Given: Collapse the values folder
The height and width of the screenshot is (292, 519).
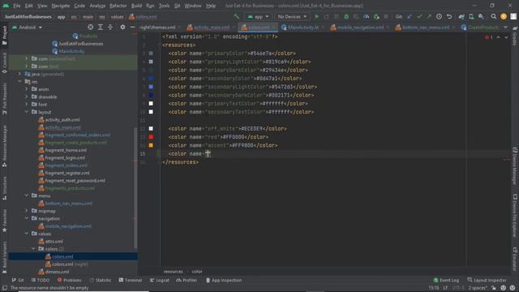Looking at the screenshot, I should [27, 234].
